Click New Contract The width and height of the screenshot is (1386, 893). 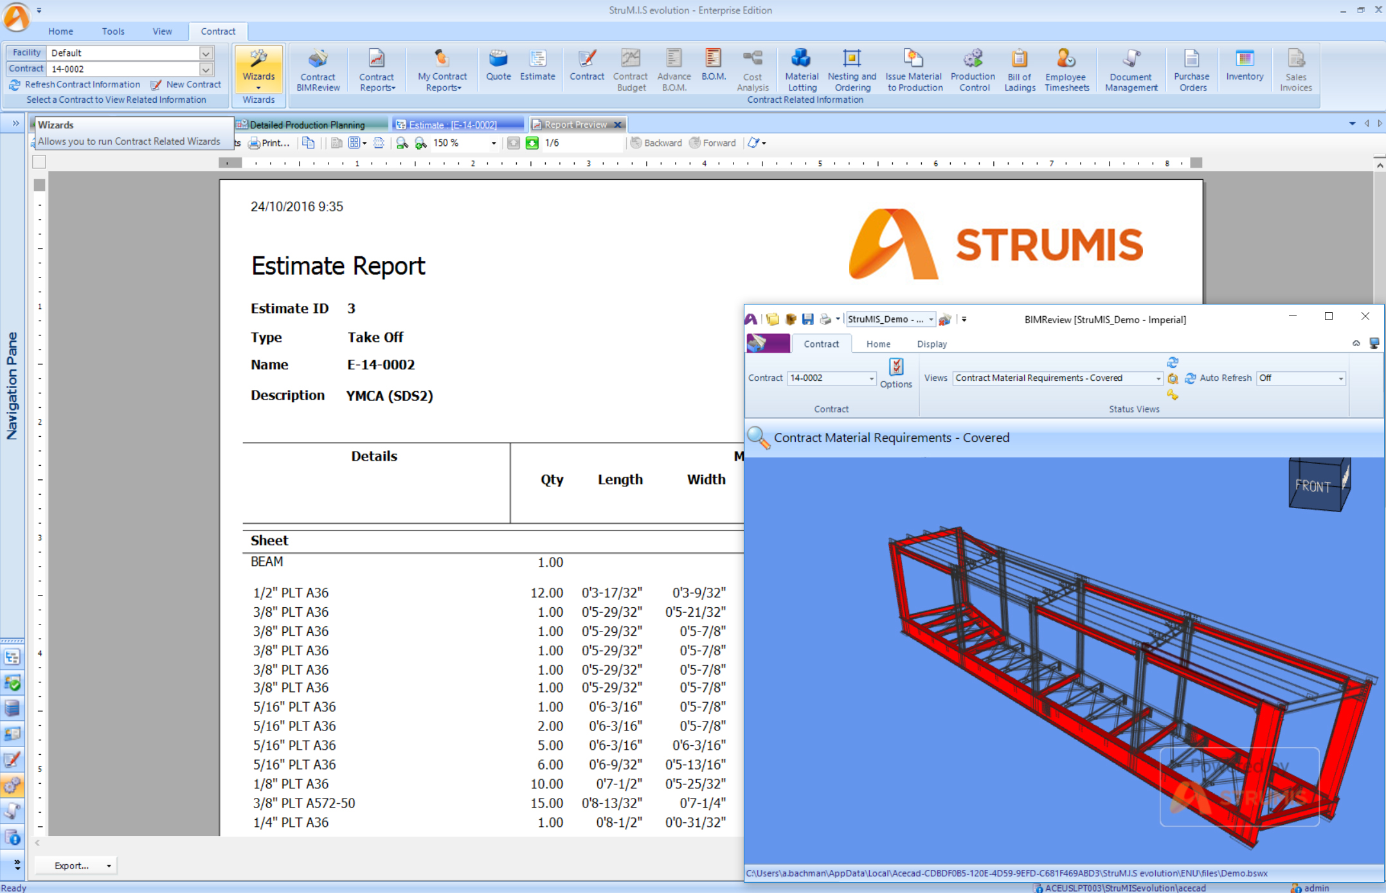pos(186,84)
